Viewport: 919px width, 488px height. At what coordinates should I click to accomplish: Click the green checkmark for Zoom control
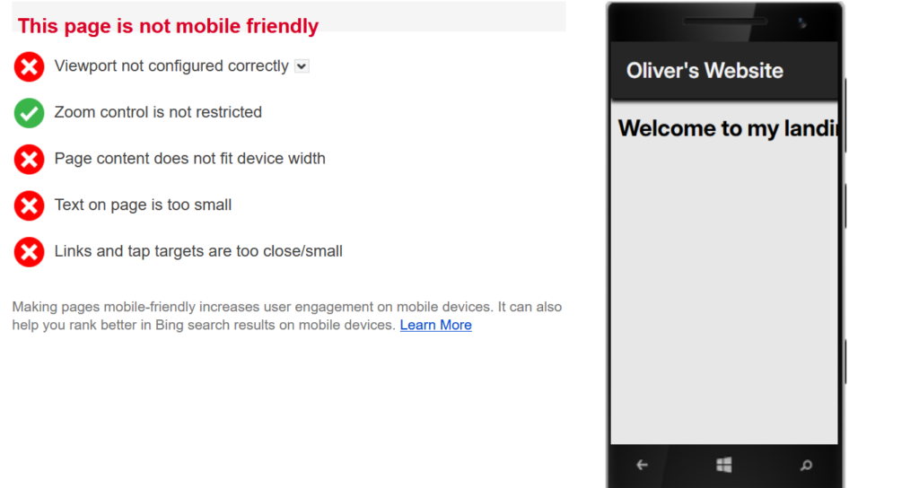(29, 113)
